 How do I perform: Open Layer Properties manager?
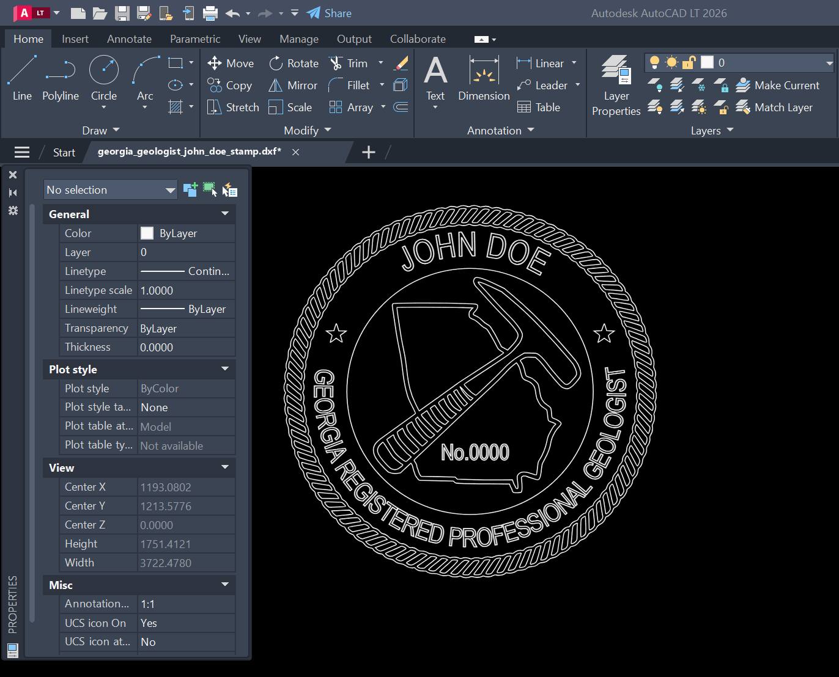click(616, 86)
